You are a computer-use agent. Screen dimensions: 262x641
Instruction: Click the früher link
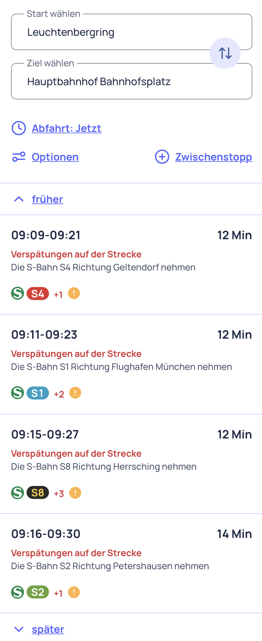(x=47, y=199)
